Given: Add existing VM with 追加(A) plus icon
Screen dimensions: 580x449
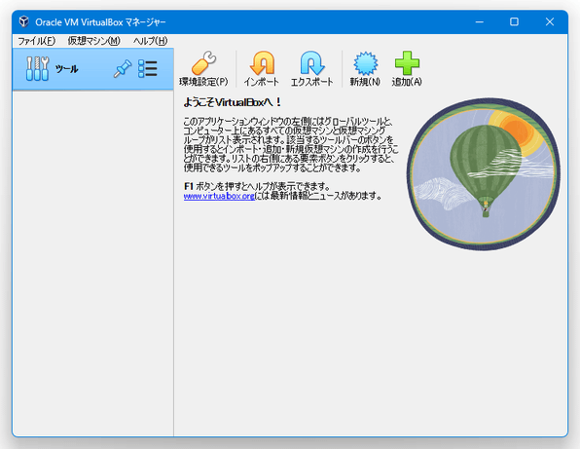Looking at the screenshot, I should pyautogui.click(x=407, y=63).
